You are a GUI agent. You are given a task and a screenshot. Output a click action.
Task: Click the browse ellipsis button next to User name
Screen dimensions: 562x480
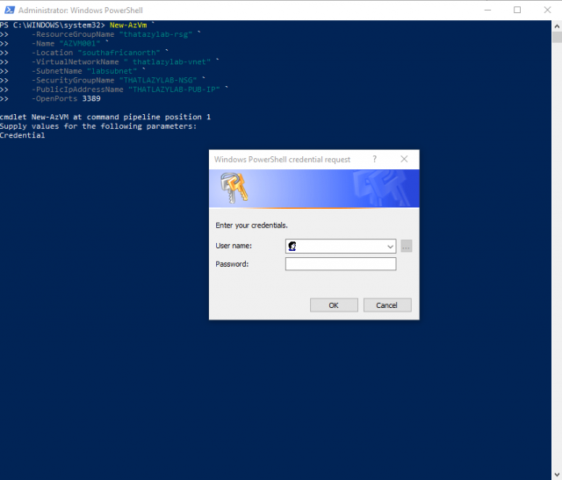click(x=406, y=247)
